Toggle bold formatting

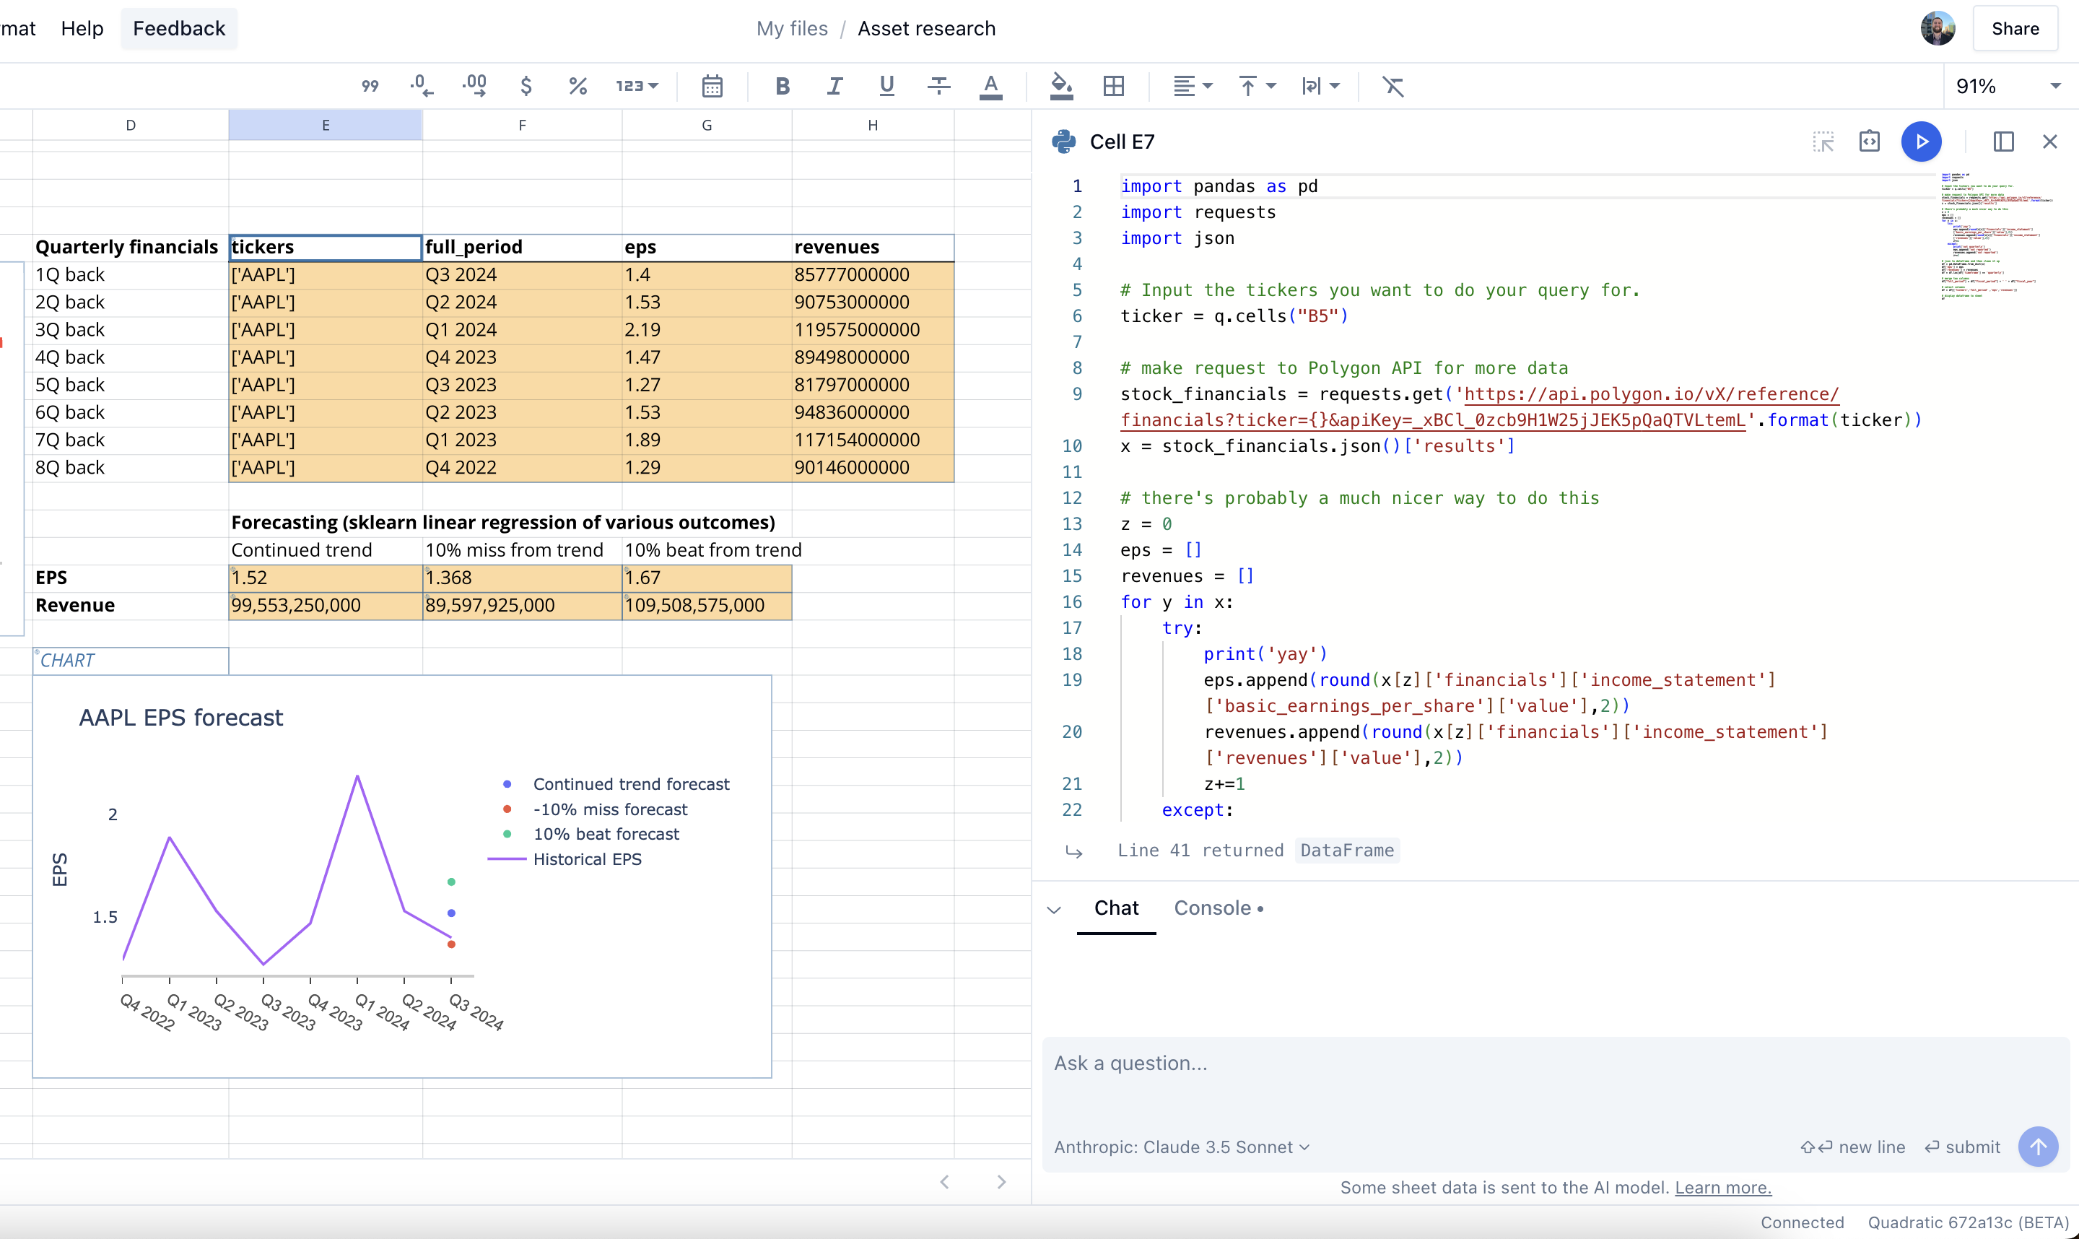(782, 86)
